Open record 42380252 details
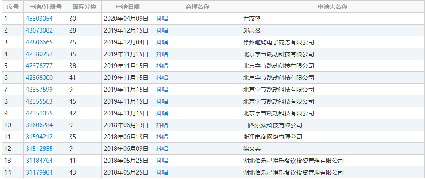Viewport: 425px width, 180px height. (39, 54)
